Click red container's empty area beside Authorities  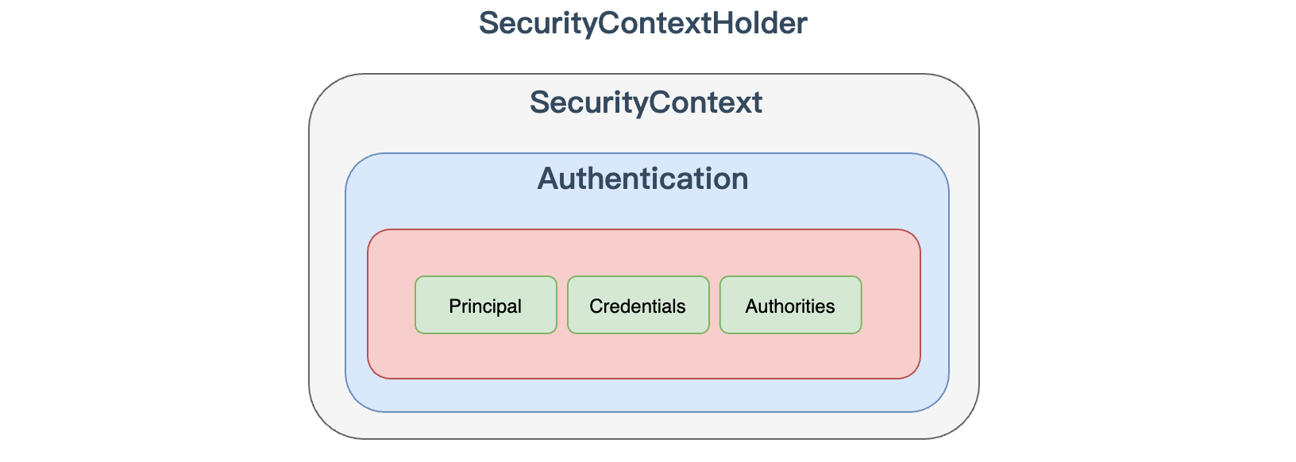pyautogui.click(x=890, y=306)
